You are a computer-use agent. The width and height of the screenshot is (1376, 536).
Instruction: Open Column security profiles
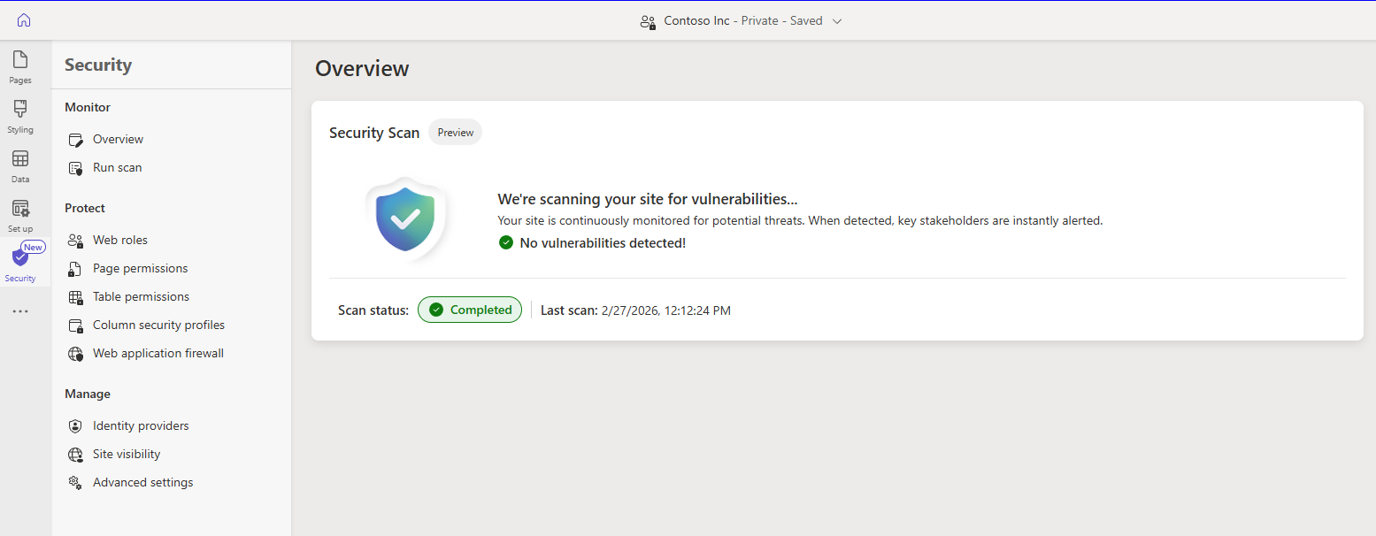158,325
